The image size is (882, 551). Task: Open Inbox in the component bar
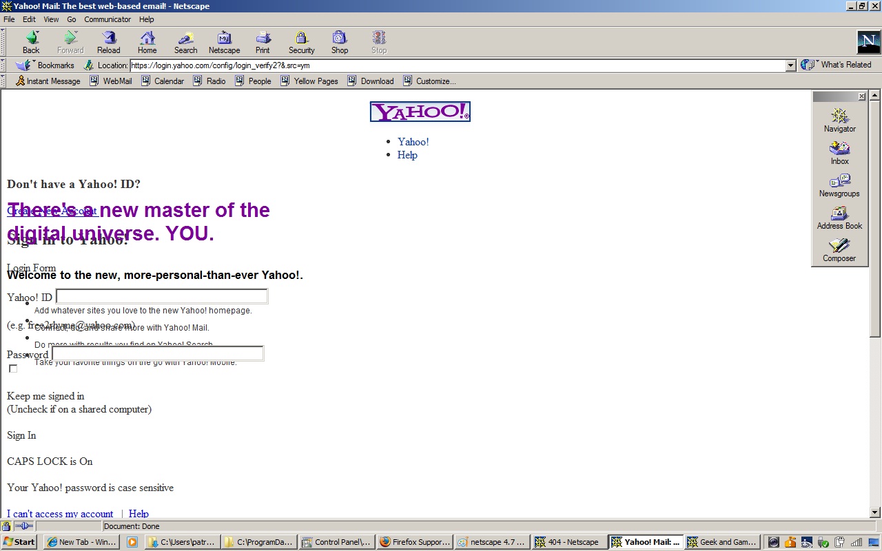839,152
